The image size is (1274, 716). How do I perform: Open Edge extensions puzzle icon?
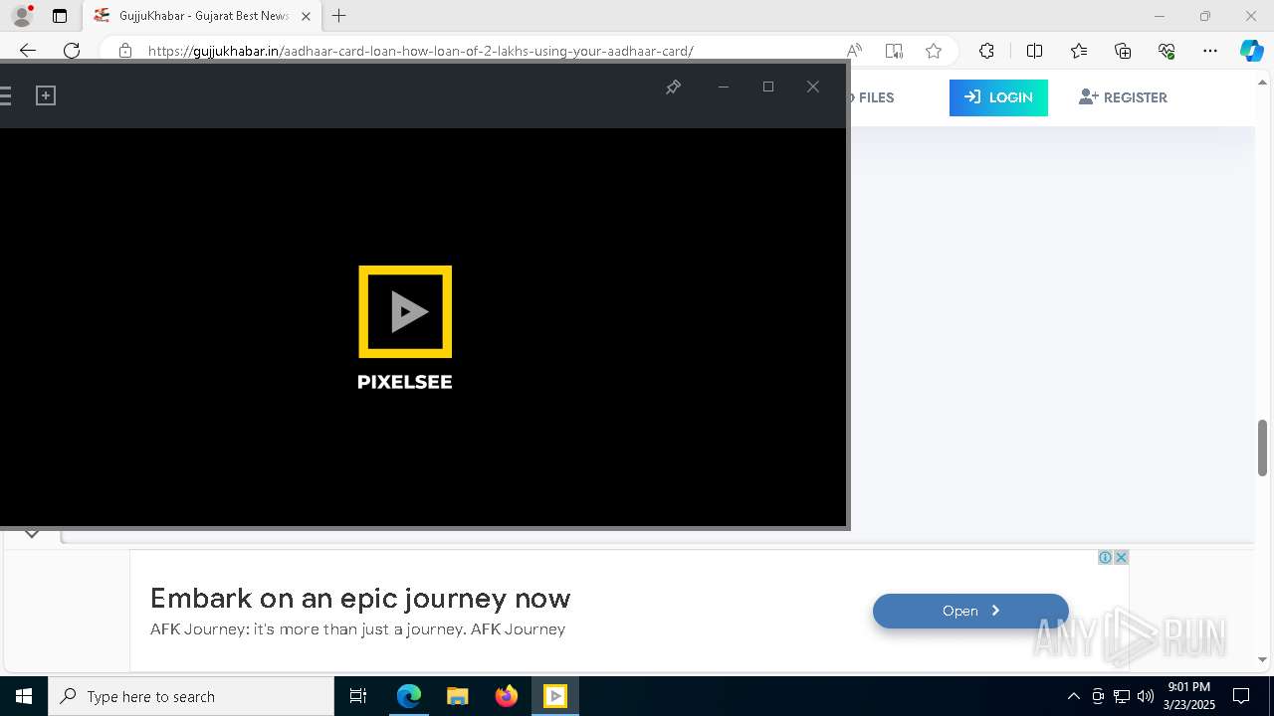(986, 51)
